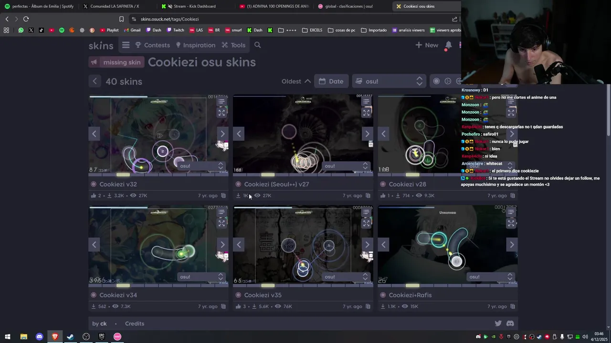The image size is (611, 343).
Task: Open the Twitch bookmark in bookmarks bar
Action: point(175,30)
